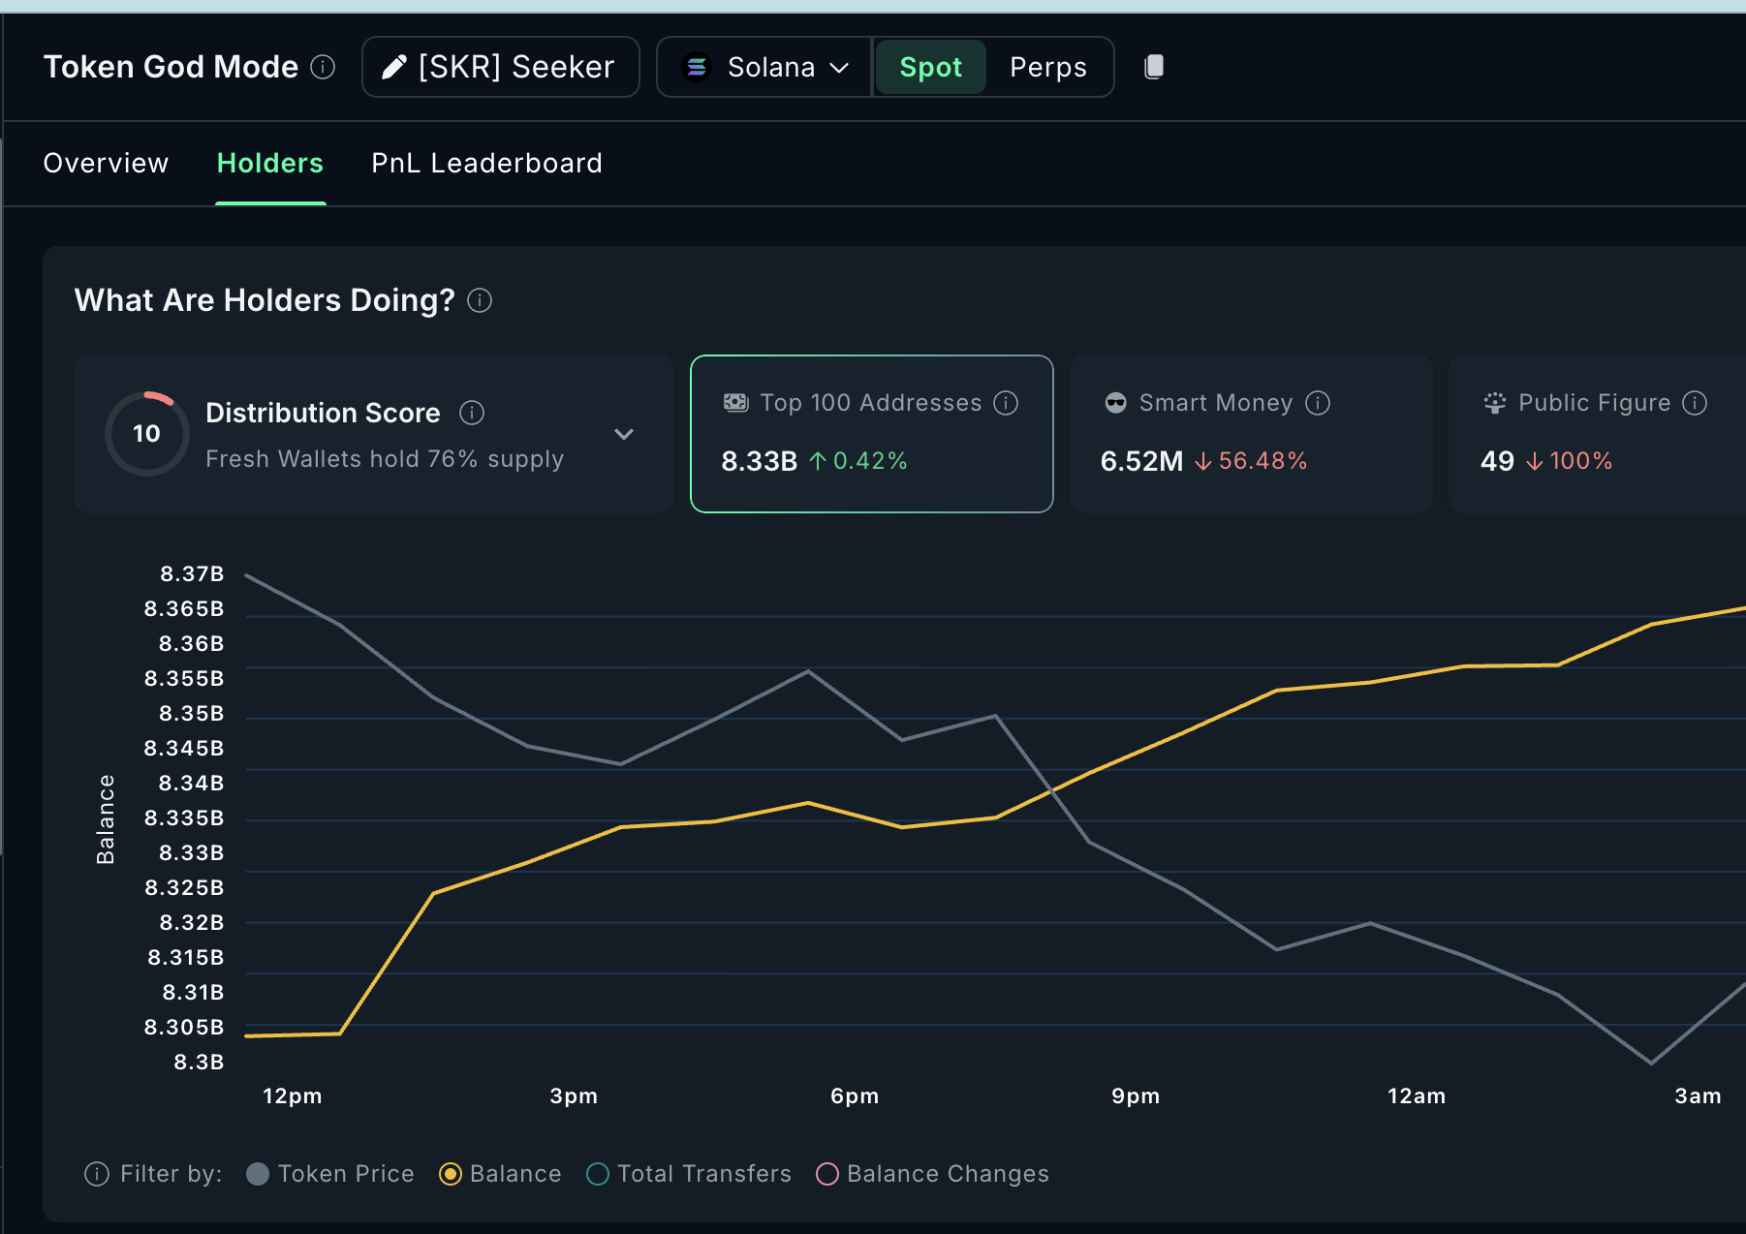Switch to Perps market mode

[1047, 67]
